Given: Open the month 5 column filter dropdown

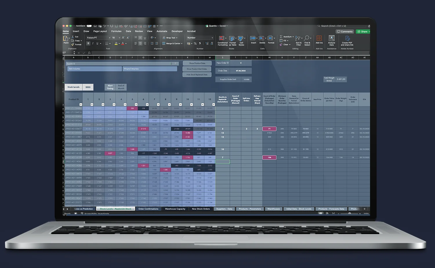Looking at the screenshot, I should 136,104.
